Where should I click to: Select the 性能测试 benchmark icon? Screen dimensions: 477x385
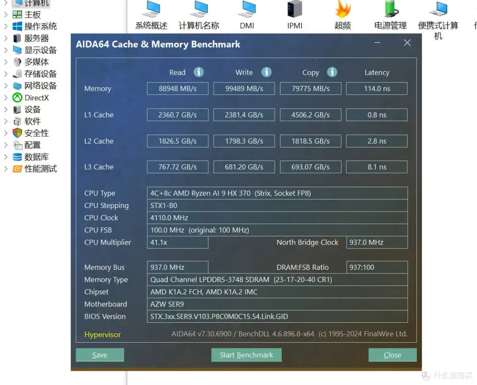tap(17, 169)
